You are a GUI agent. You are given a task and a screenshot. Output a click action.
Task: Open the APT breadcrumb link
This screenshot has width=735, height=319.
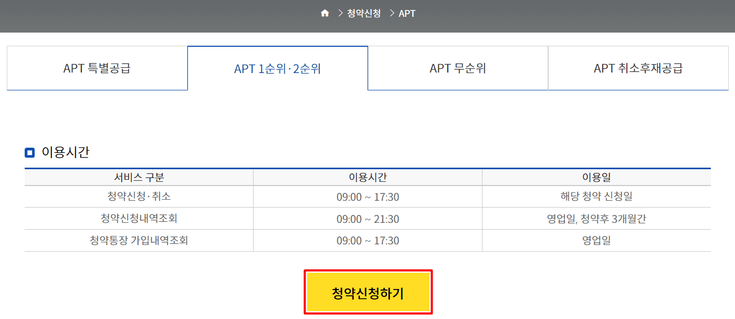click(407, 14)
